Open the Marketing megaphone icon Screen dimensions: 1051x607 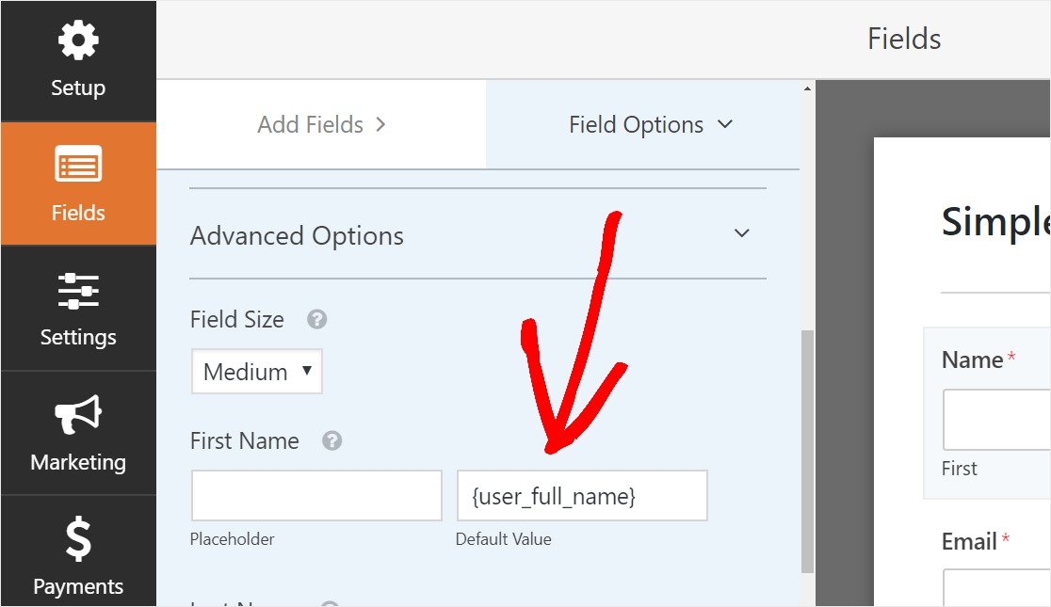click(x=78, y=414)
